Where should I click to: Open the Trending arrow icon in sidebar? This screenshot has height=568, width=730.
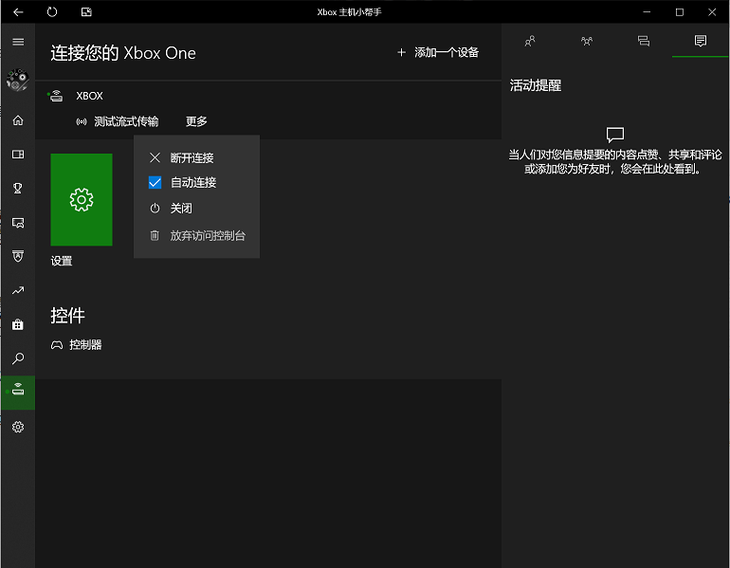[x=17, y=290]
